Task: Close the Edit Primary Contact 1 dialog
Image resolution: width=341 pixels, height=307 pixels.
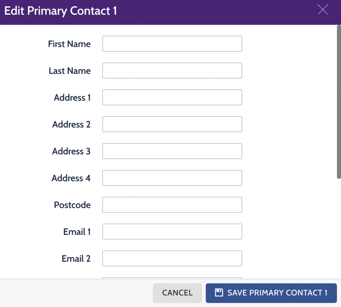Action: coord(322,10)
